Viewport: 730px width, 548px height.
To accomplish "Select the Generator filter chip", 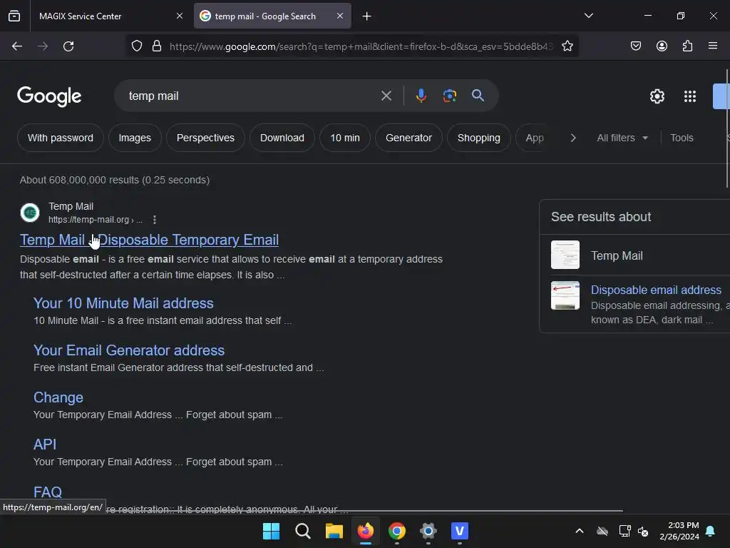I will [x=408, y=138].
